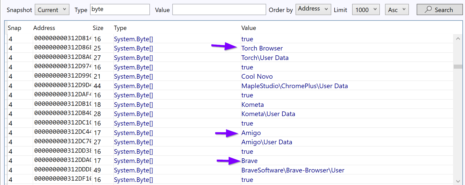Viewport: 465px width, 185px height.
Task: Open the Limit 1000 dropdown
Action: pos(366,10)
